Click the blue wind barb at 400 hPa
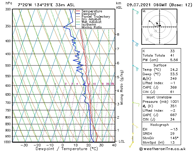The image size is (195, 151). point(135,43)
